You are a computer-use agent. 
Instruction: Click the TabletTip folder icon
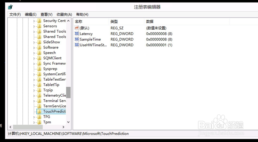[x=39, y=85]
